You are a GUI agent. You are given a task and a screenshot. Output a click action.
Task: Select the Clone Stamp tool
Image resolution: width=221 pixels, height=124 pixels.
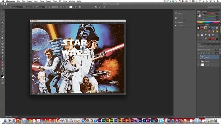[x=2, y=38]
